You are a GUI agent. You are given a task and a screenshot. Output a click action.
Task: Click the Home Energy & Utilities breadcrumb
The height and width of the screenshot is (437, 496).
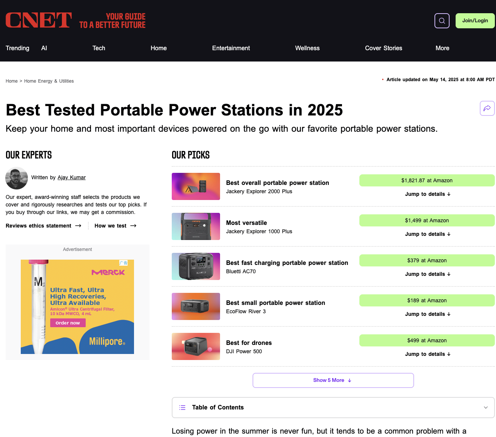click(x=49, y=81)
